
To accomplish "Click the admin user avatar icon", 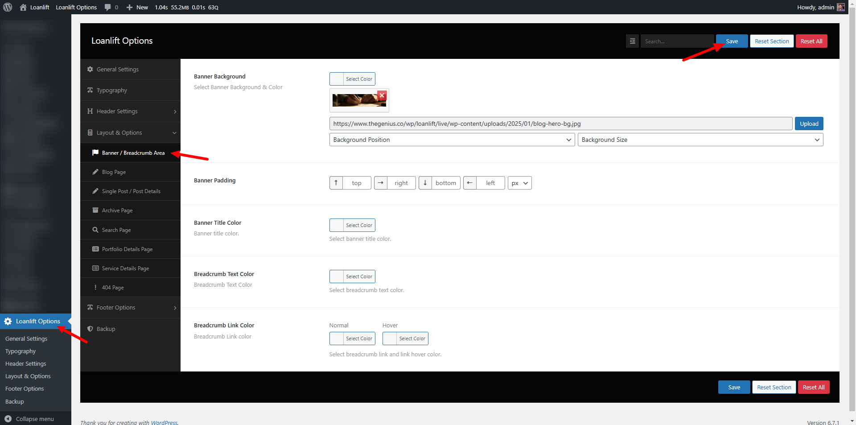I will click(841, 7).
